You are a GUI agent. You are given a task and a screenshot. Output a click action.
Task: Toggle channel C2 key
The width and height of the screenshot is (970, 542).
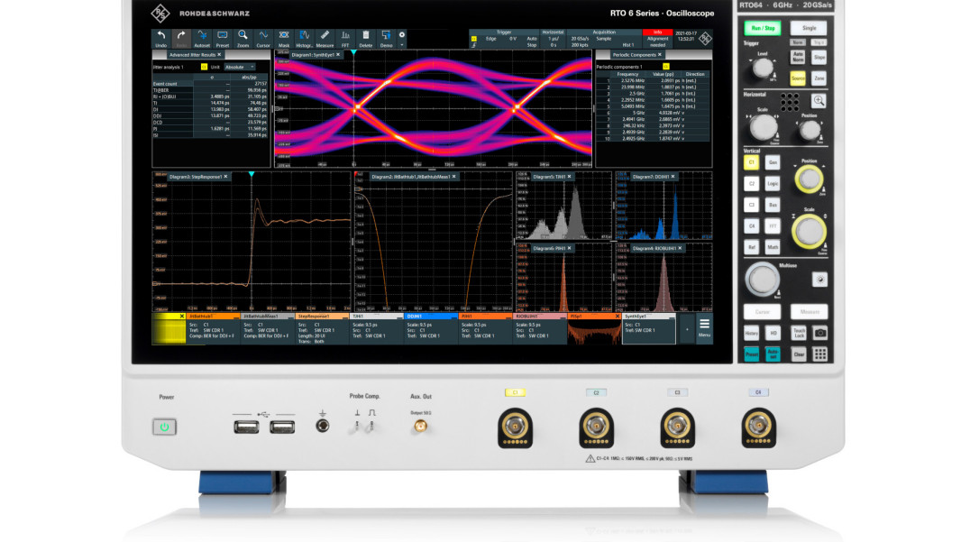(x=751, y=184)
